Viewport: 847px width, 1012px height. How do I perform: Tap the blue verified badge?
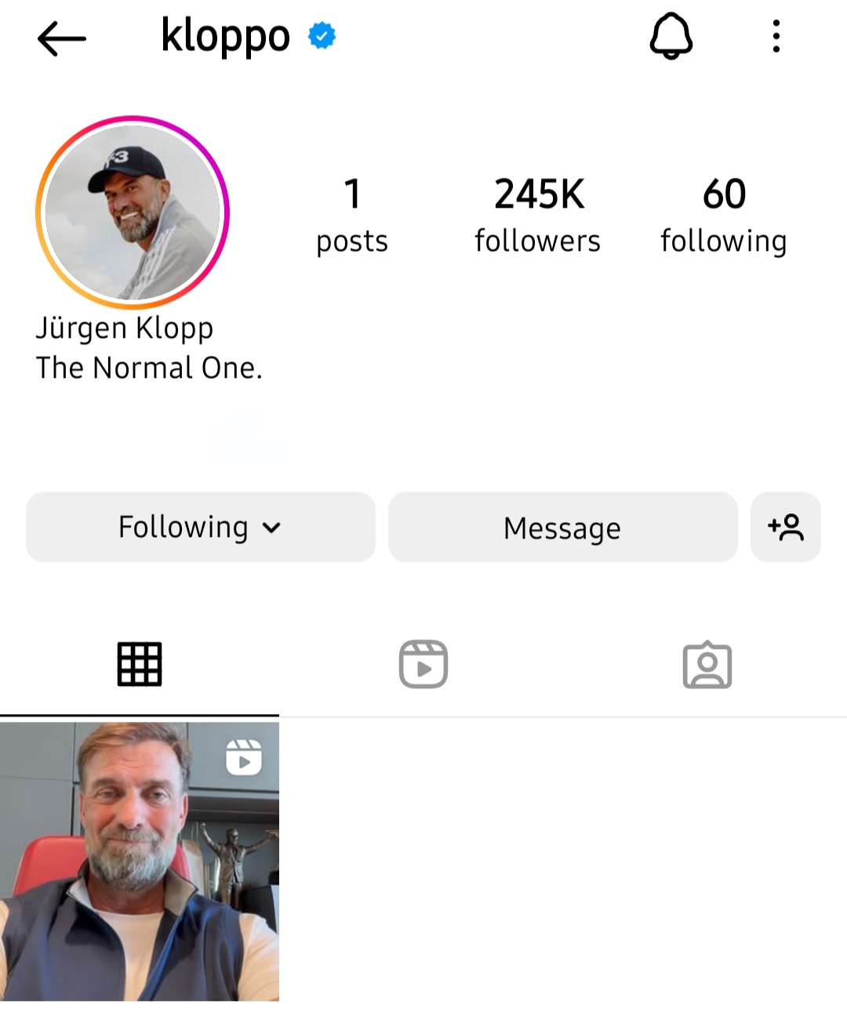pyautogui.click(x=322, y=36)
